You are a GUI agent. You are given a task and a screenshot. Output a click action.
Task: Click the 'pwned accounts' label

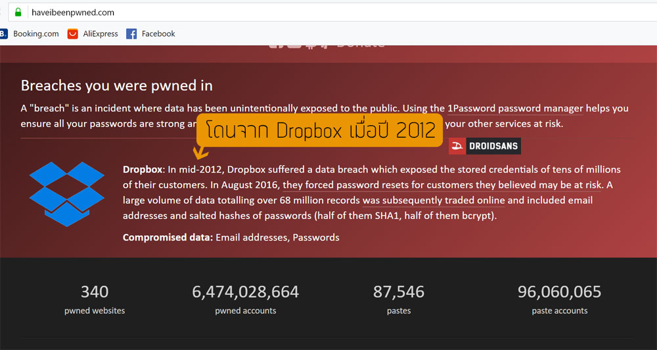246,311
